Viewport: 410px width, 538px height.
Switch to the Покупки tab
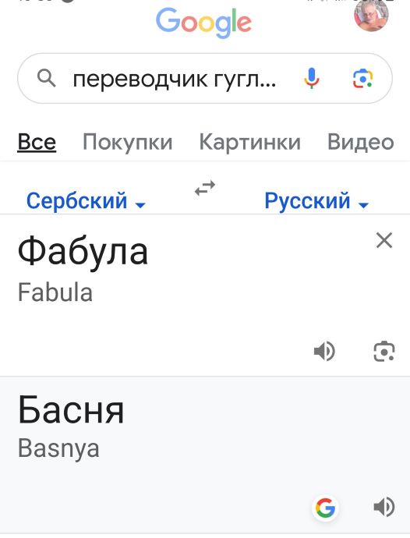click(128, 142)
